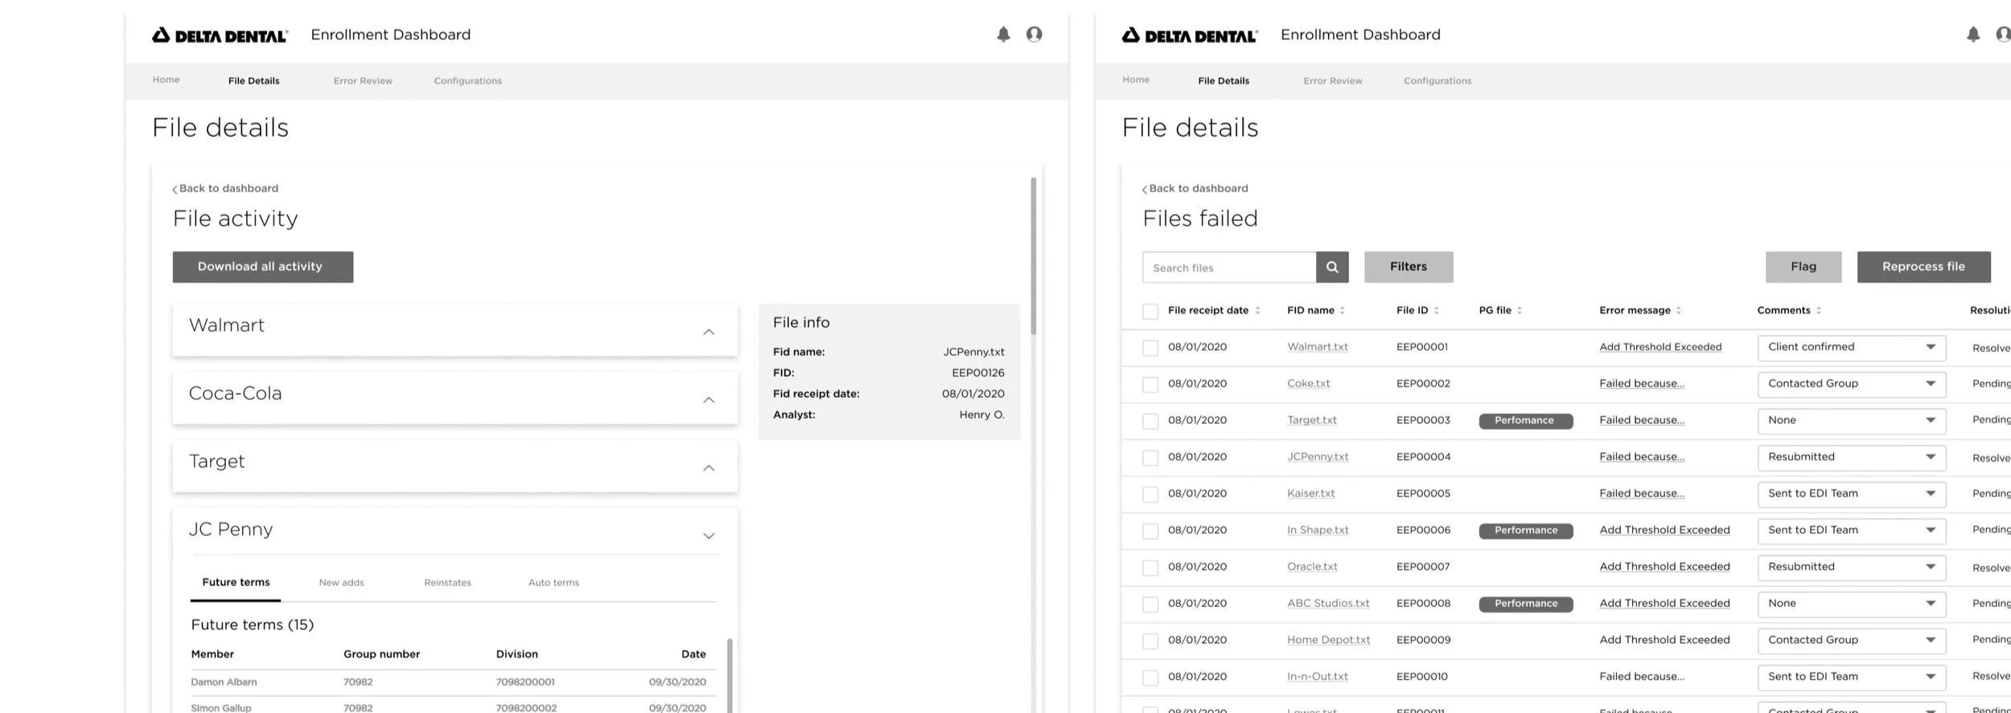This screenshot has height=713, width=2011.
Task: Check the box for the Home Depot.txt row
Action: (1150, 641)
